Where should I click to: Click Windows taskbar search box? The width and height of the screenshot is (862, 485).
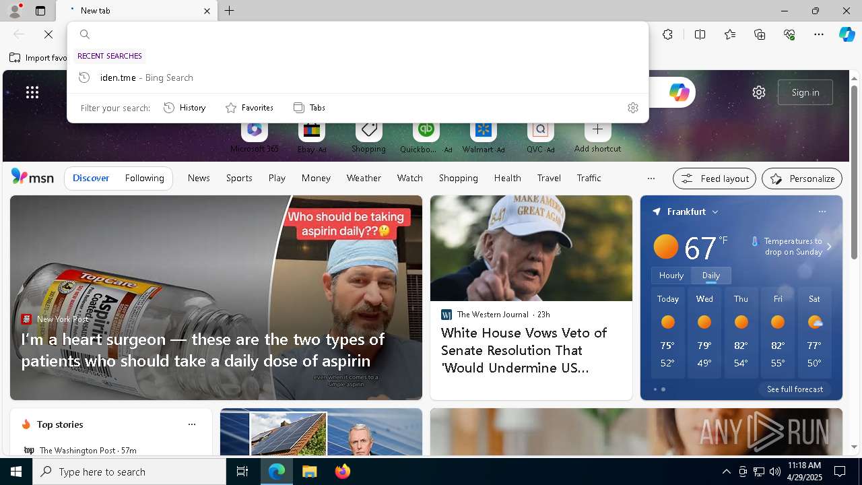click(129, 472)
